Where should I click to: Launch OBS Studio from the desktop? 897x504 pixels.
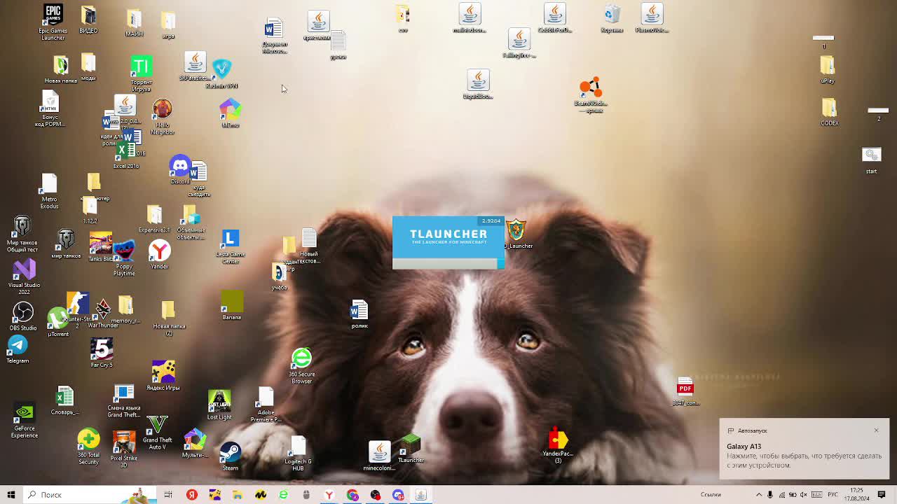tap(23, 316)
